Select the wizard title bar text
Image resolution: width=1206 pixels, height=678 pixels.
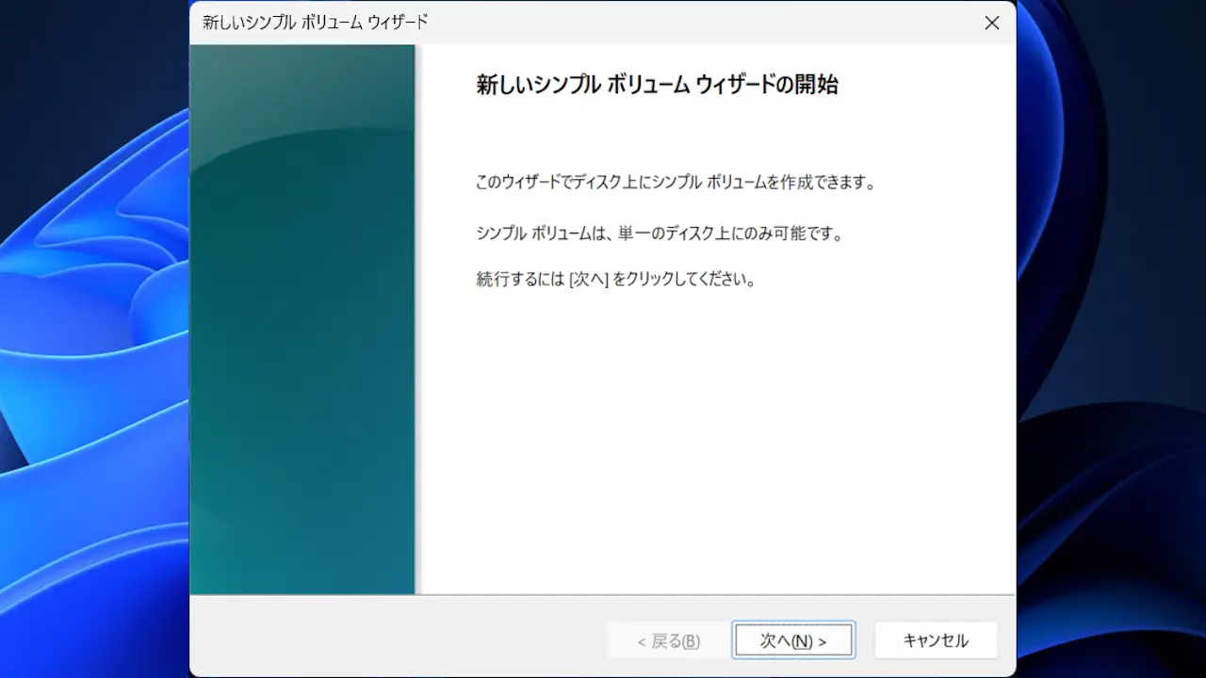click(x=311, y=22)
